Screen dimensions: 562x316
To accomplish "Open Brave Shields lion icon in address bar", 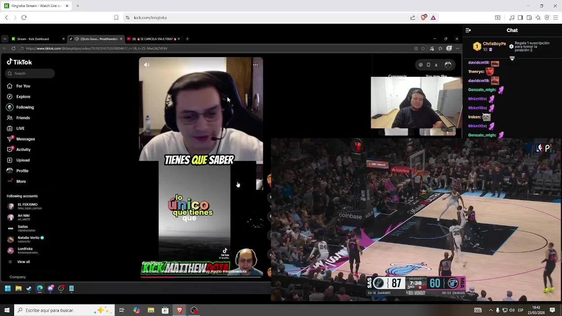I will (x=423, y=18).
